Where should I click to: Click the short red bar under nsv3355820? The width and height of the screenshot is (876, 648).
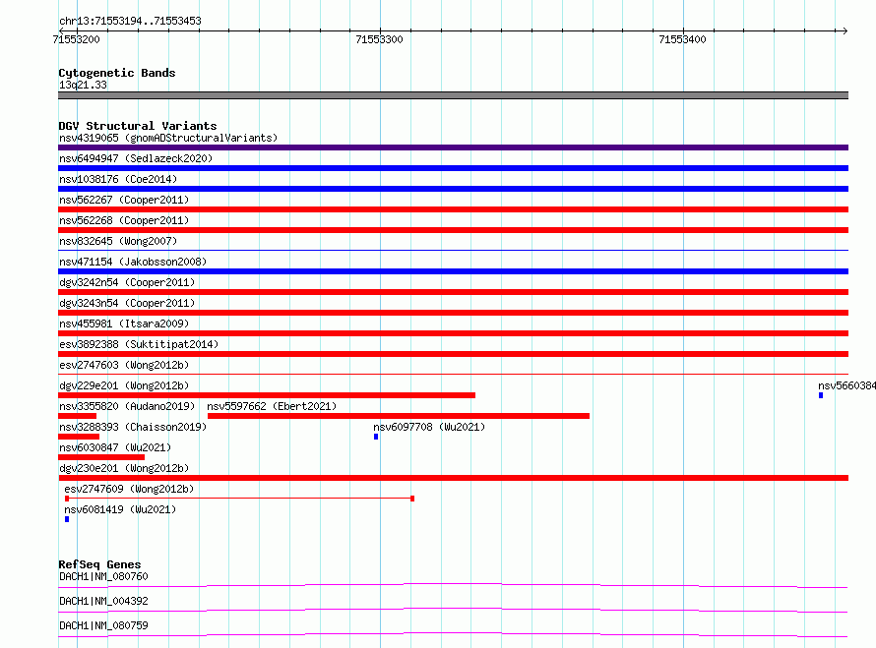tap(77, 416)
